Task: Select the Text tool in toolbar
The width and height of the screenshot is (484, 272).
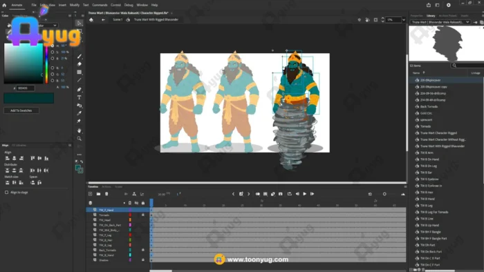Action: point(80,97)
